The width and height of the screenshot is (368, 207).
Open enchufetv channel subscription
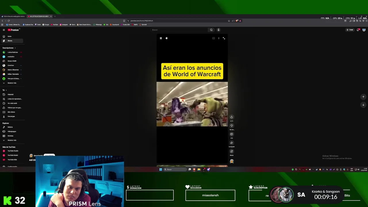pos(11,57)
